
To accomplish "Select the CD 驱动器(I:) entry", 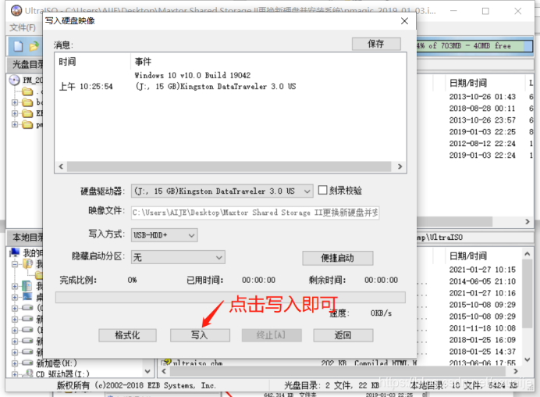I will click(62, 374).
